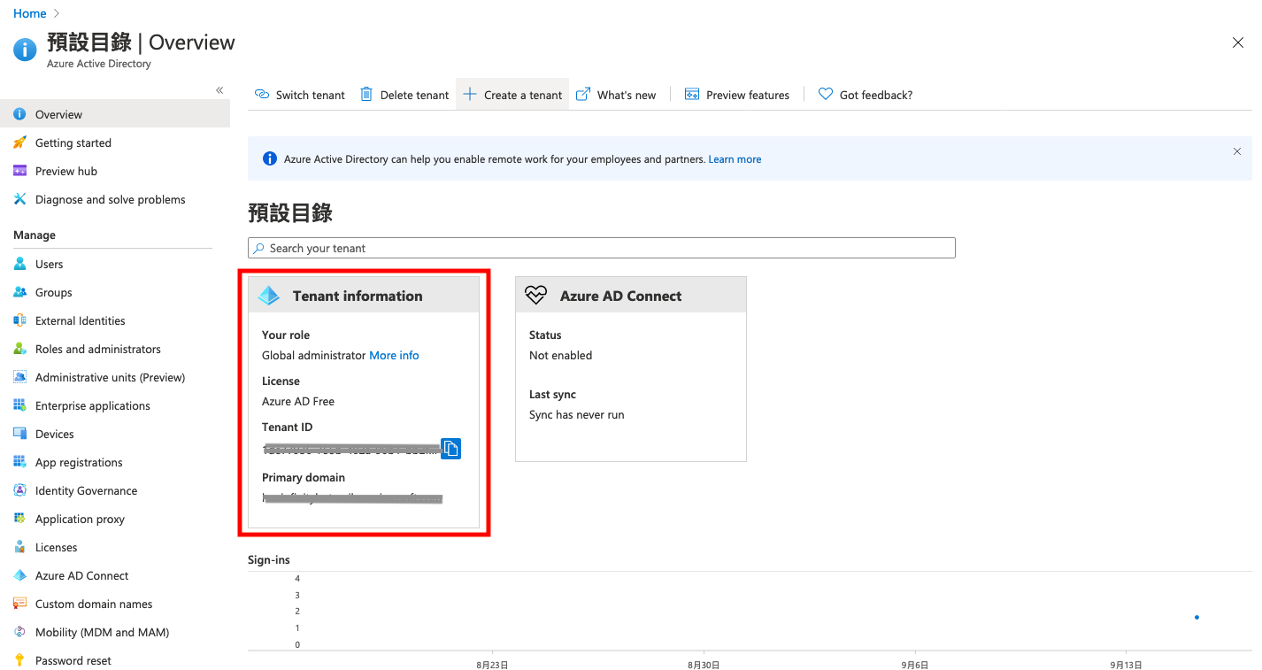Click the Home breadcrumb link
Viewport: 1262px width, 670px height.
tap(29, 13)
